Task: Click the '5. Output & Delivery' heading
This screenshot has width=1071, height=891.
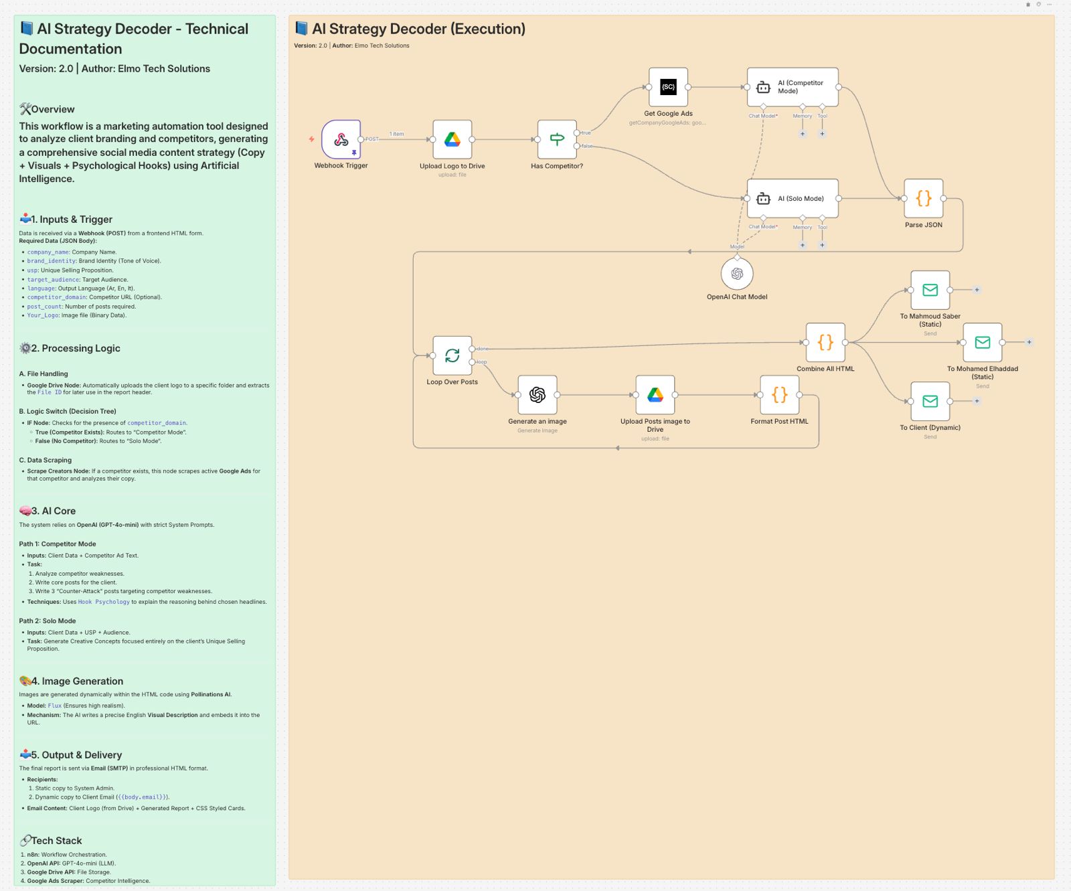Action: (76, 754)
